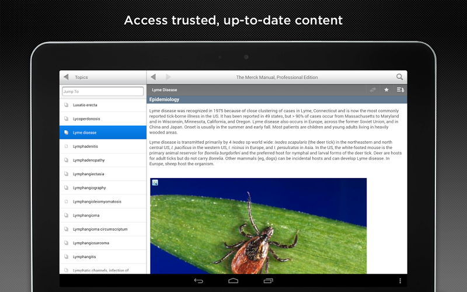This screenshot has width=467, height=292.
Task: Tap the Android back navigation button
Action: coord(198,281)
